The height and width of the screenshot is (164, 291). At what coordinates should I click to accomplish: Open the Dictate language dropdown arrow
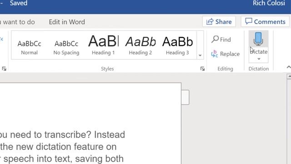coord(259,59)
